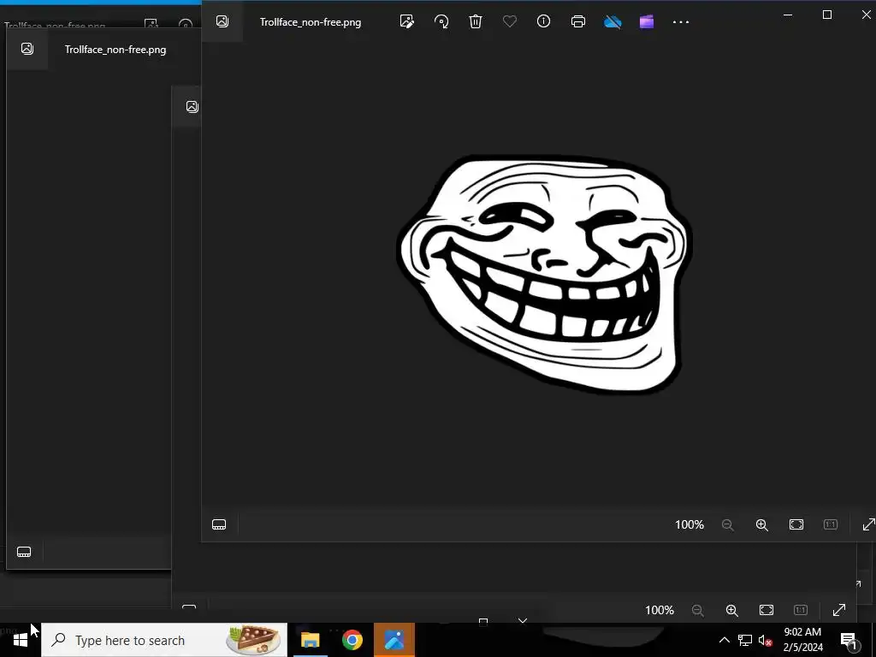The image size is (876, 657).
Task: Open network status in system tray
Action: [745, 640]
